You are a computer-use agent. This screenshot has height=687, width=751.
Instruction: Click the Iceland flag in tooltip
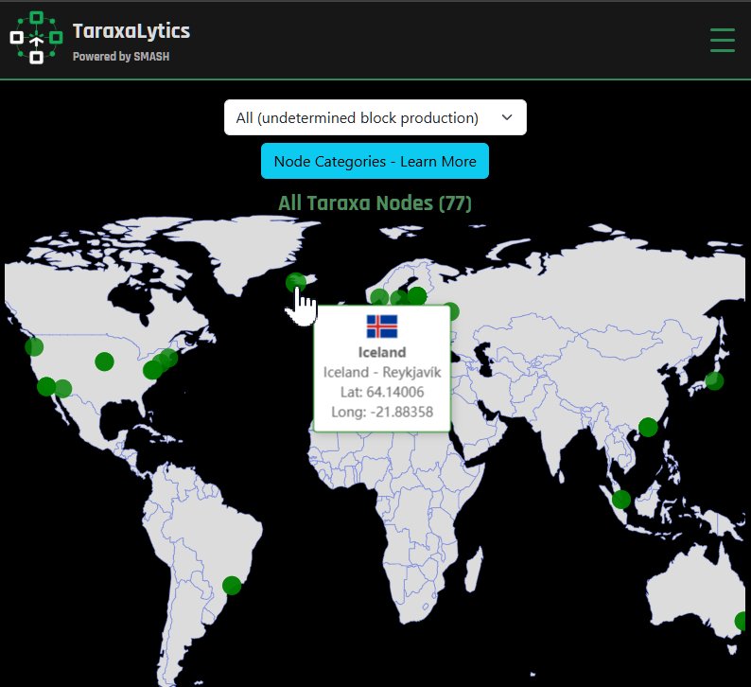coord(382,326)
